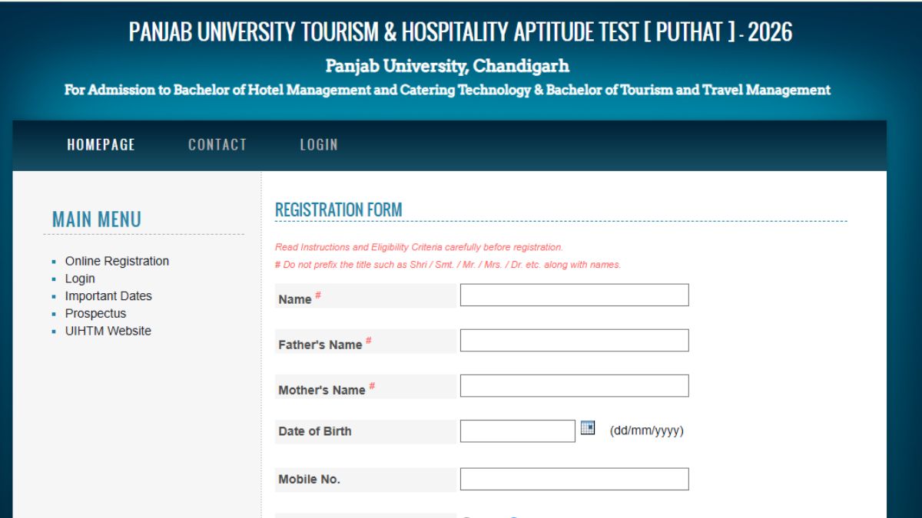Click the Login link in the sidebar
The width and height of the screenshot is (922, 518).
80,279
